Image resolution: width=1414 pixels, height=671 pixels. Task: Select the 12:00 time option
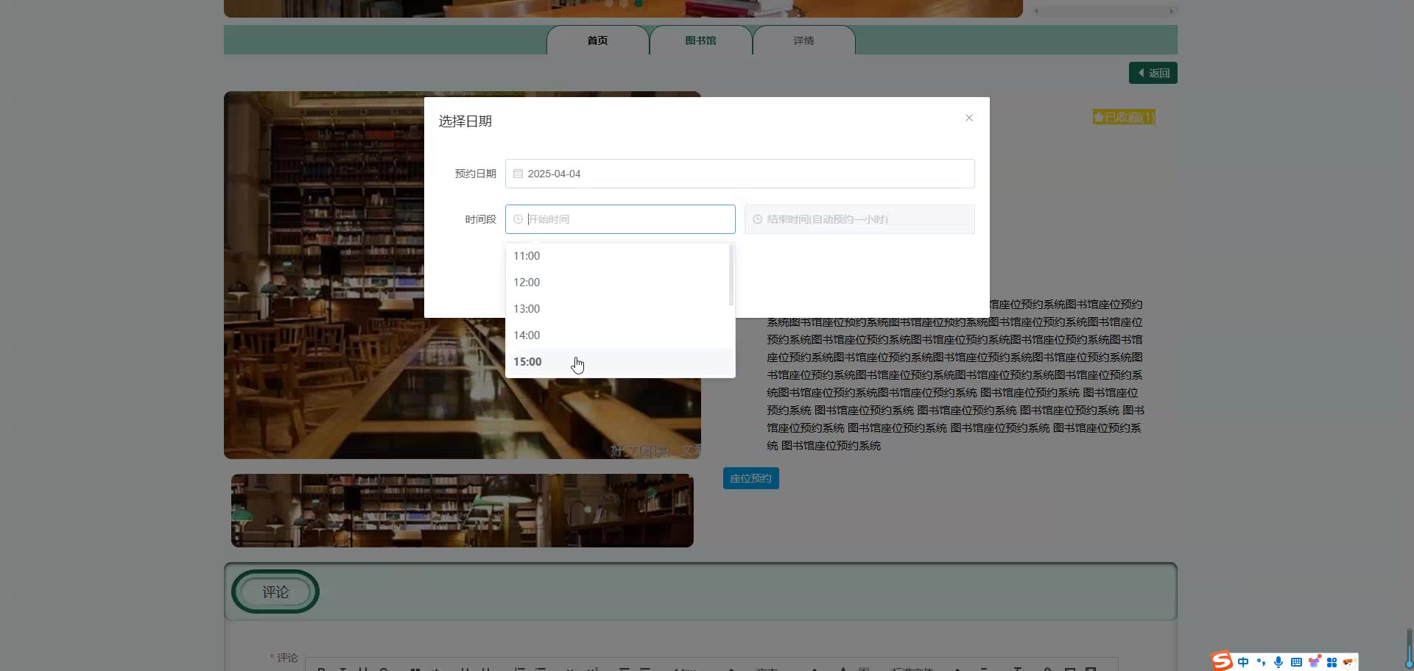click(527, 283)
